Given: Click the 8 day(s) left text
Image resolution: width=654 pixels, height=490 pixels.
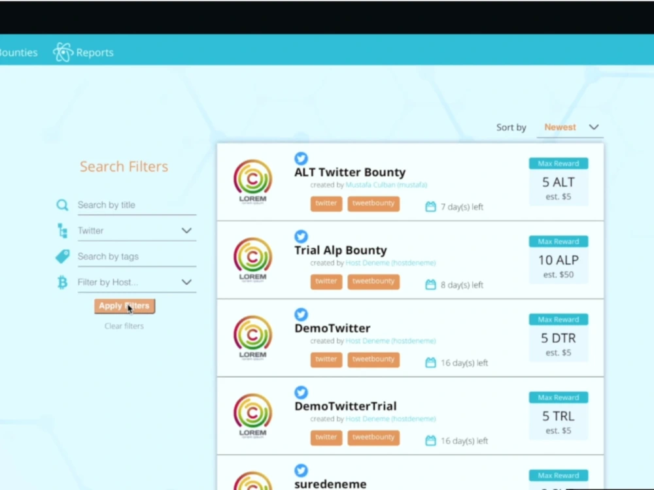Looking at the screenshot, I should point(462,285).
